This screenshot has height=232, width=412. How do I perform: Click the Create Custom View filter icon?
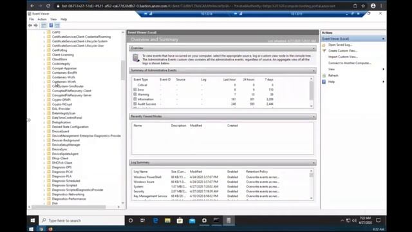pos(324,51)
